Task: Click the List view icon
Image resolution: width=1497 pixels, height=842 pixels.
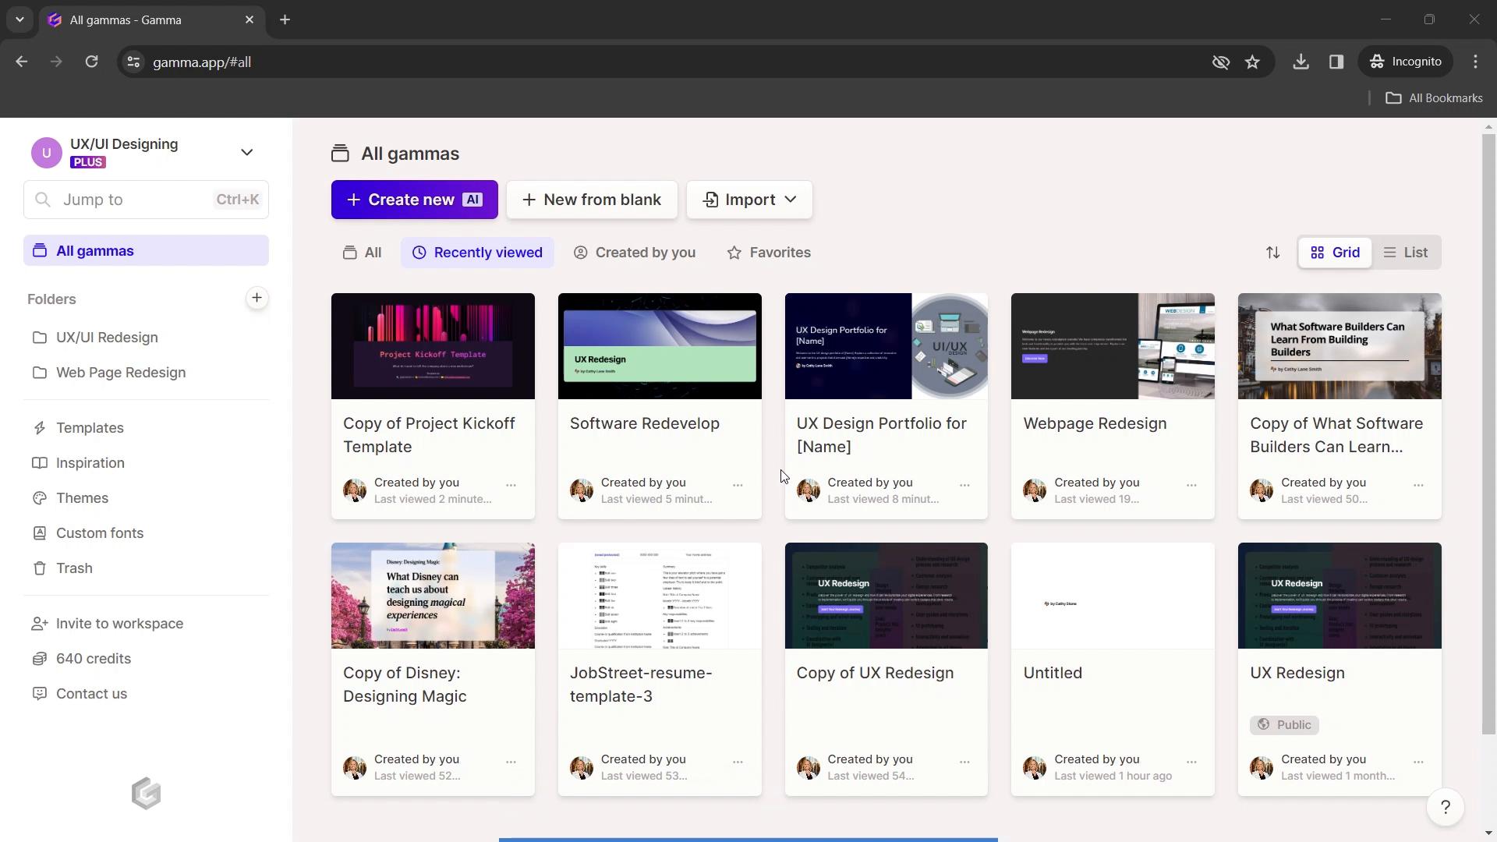Action: [1406, 252]
